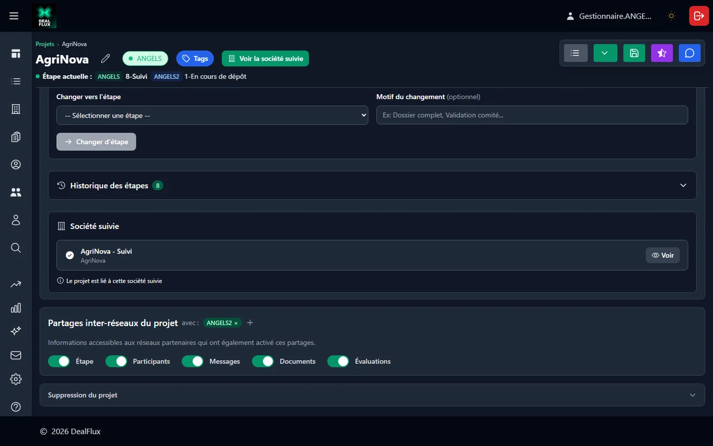Screen dimensions: 713x446
Task: Click the ANGELS network badge beside the title
Action: 145,59
